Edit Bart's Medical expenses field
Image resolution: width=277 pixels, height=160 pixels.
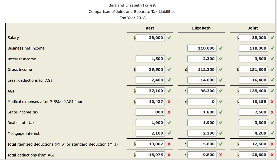click(x=150, y=102)
